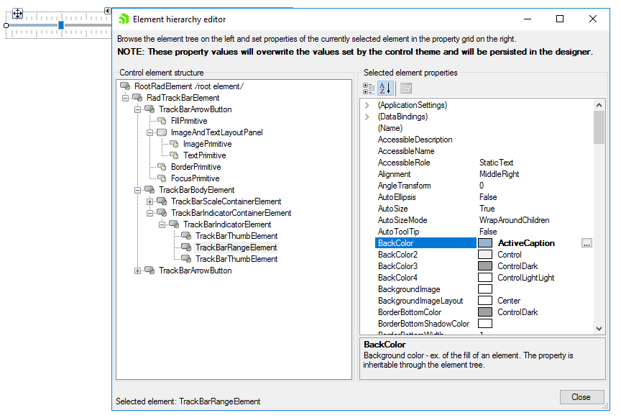
Task: Click the Property Pages icon in the grid toolbar
Action: [407, 88]
